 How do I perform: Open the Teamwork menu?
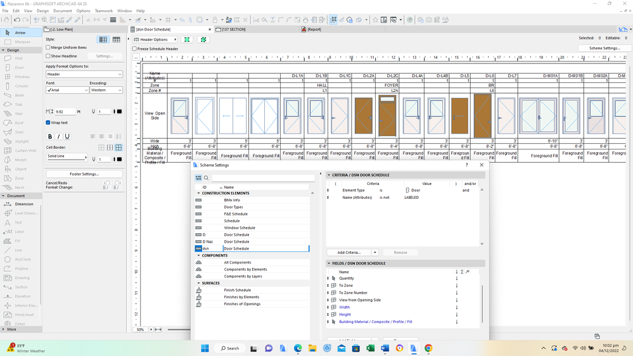pyautogui.click(x=103, y=11)
